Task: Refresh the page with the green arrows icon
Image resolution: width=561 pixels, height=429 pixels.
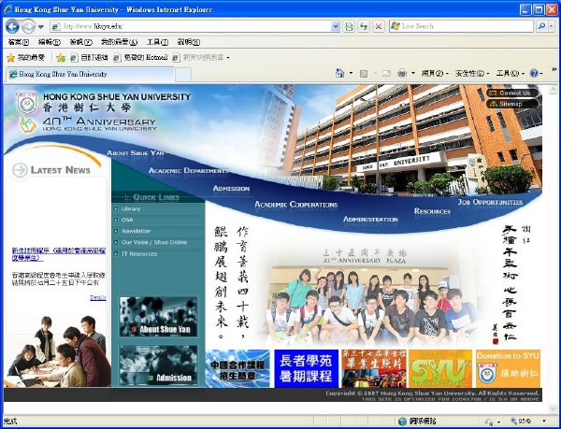Action: pos(364,26)
